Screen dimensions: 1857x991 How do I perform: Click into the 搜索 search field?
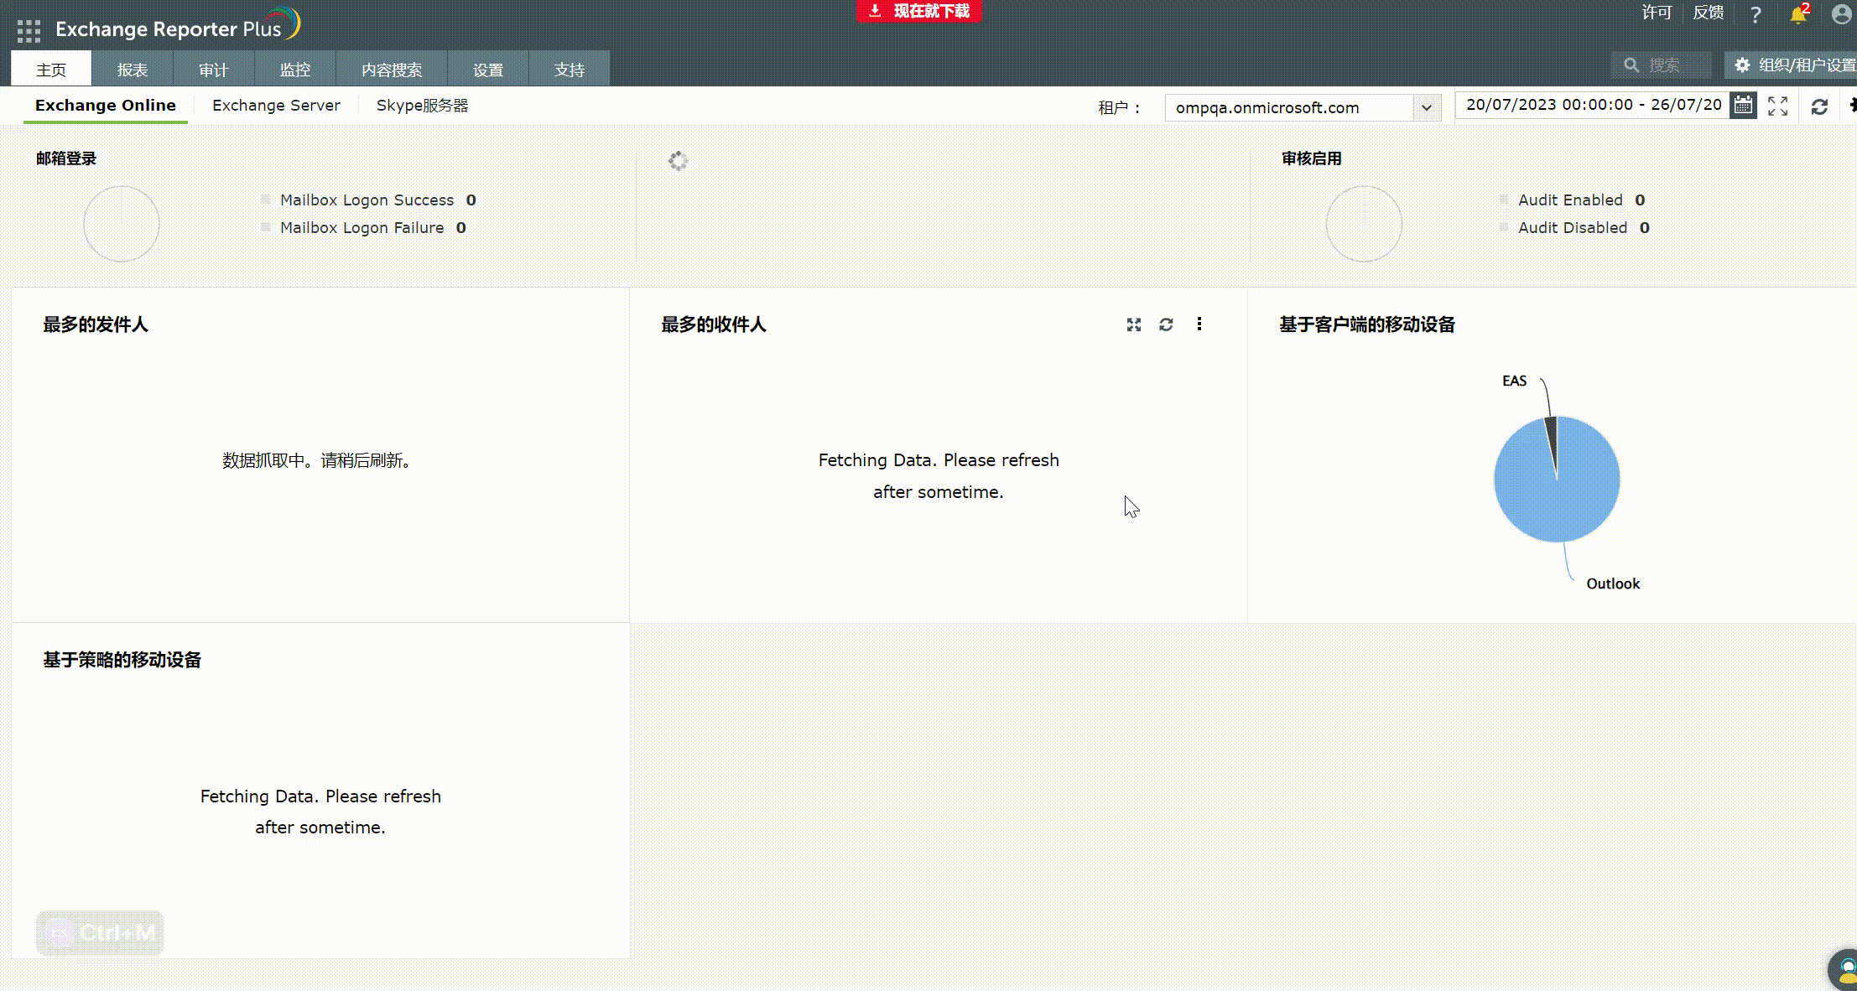pyautogui.click(x=1662, y=65)
